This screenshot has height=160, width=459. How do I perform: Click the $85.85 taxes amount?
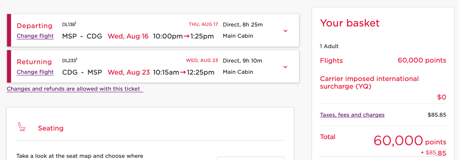click(x=437, y=115)
